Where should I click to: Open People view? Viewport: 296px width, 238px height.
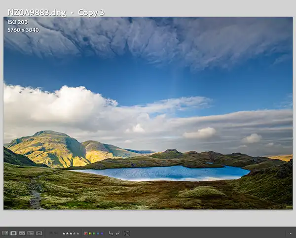(x=39, y=234)
